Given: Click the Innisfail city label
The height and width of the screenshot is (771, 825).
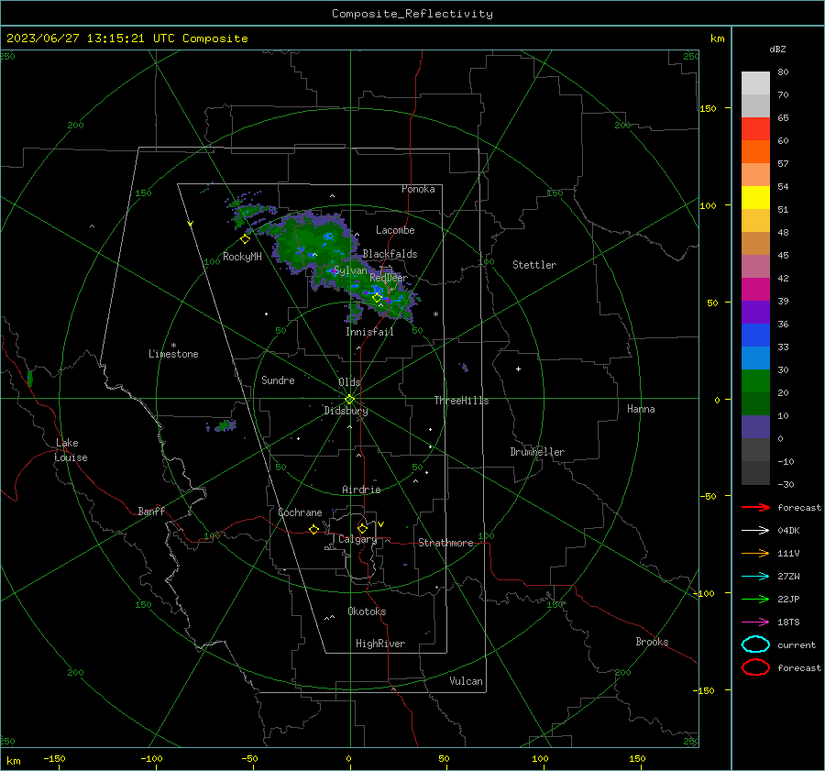Looking at the screenshot, I should click(369, 332).
